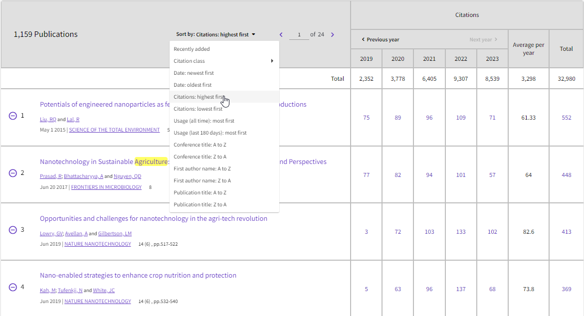Screen dimensions: 584x316
Task: View 2022 citations (109) for publication 1
Action: 461,118
